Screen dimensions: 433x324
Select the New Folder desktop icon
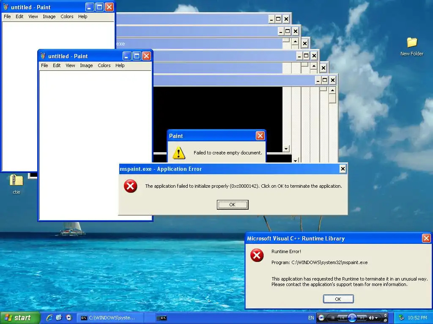[x=412, y=46]
